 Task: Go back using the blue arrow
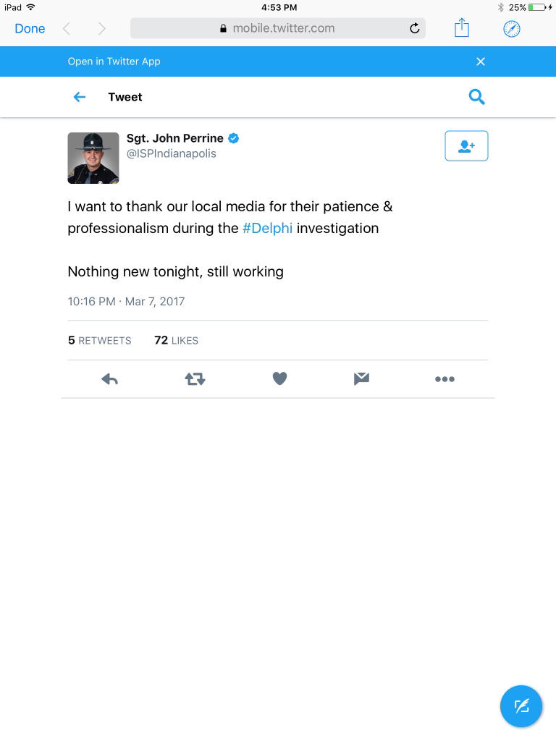tap(80, 97)
